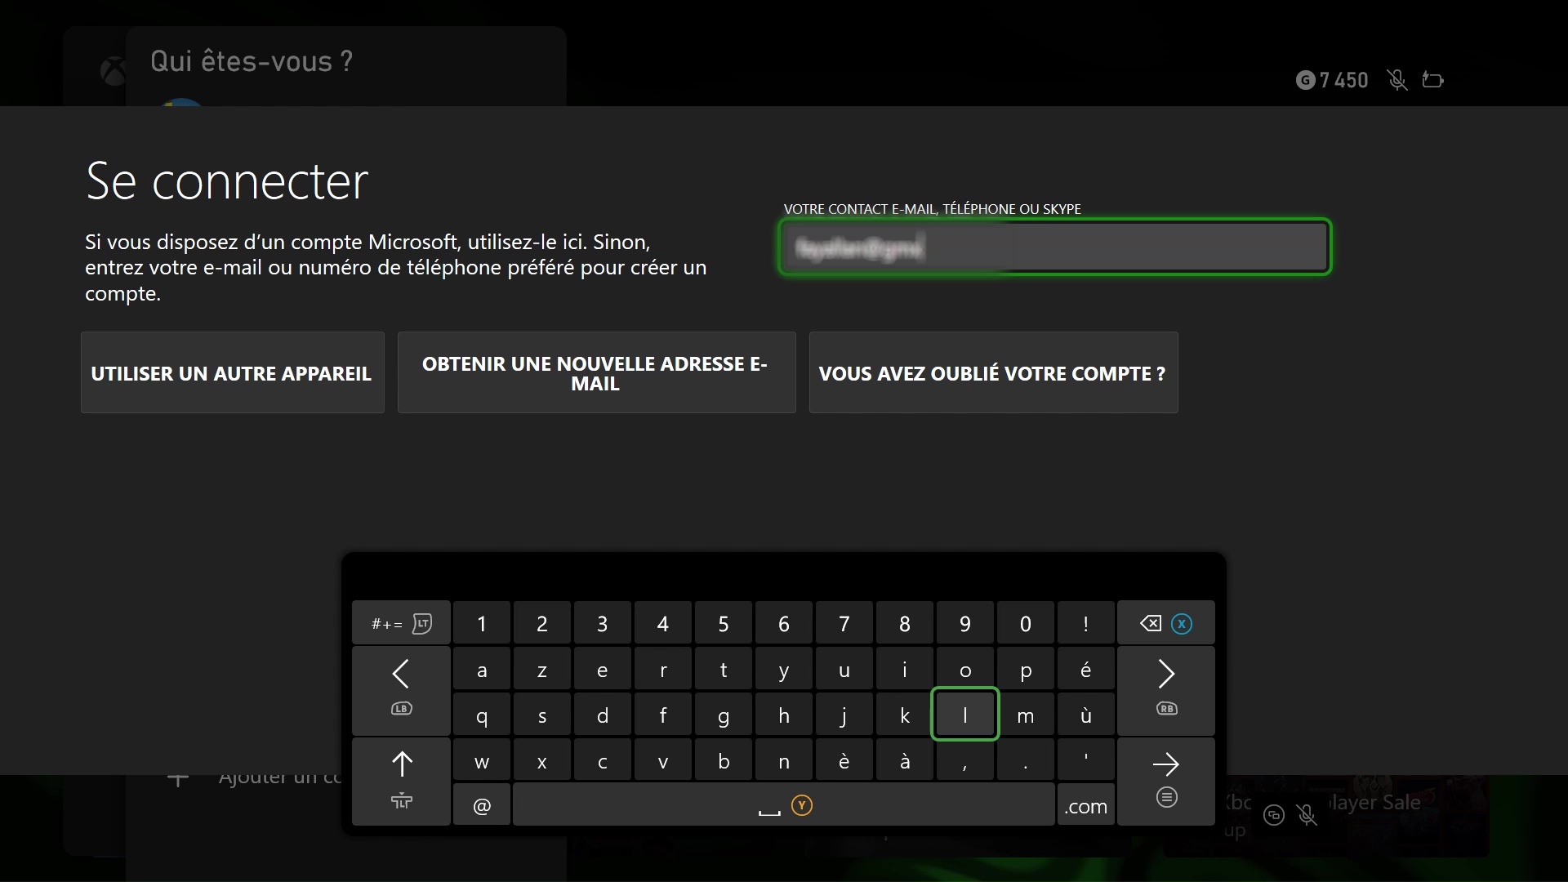This screenshot has height=882, width=1568.
Task: Tap the letter j key
Action: pos(844,715)
